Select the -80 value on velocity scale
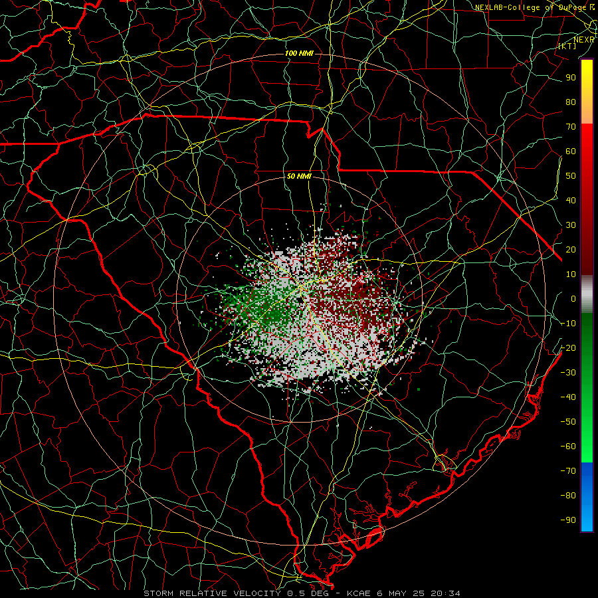Screen dimensions: 598x598 [x=568, y=496]
